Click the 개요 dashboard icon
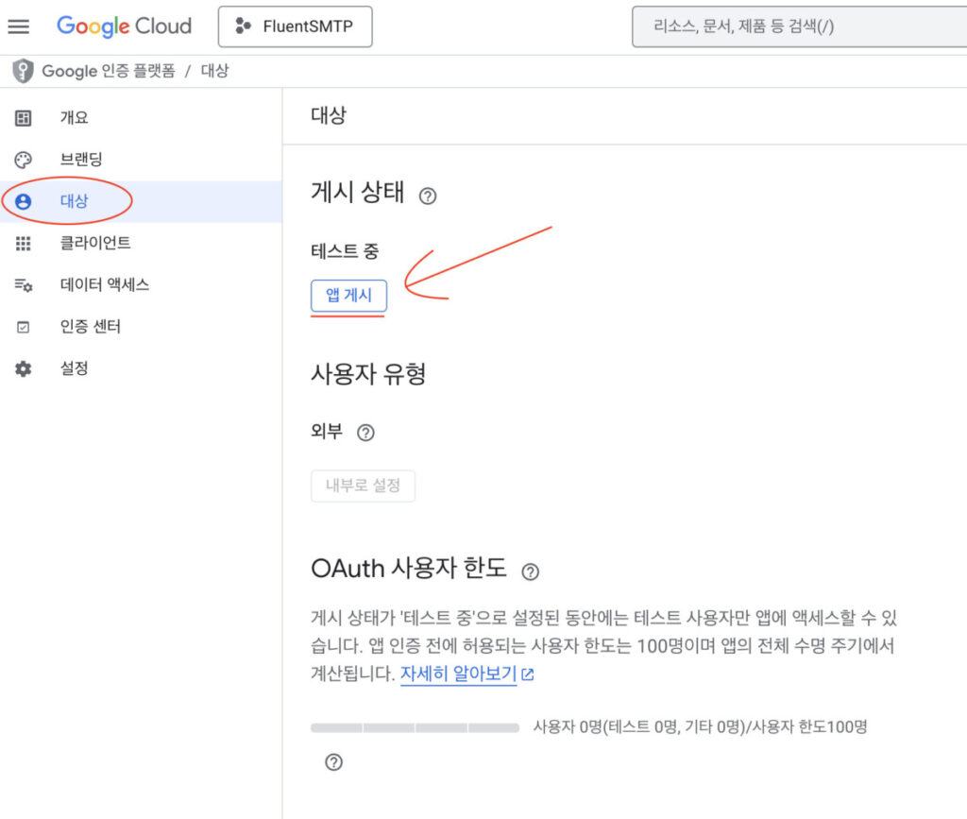This screenshot has width=967, height=819. click(x=23, y=118)
